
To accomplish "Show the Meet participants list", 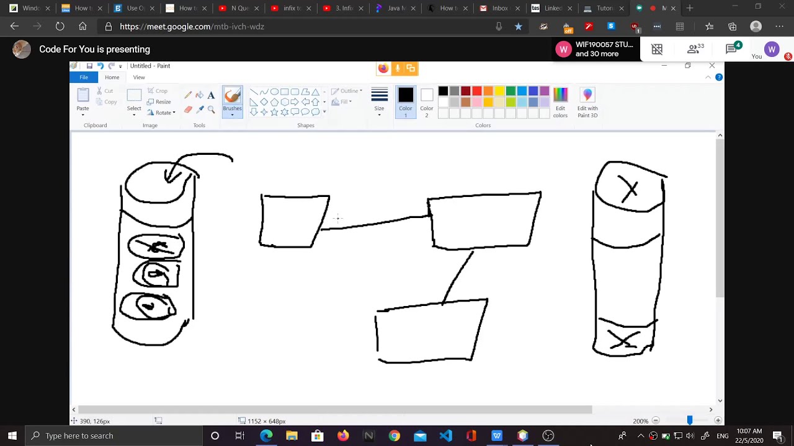I will pos(695,49).
